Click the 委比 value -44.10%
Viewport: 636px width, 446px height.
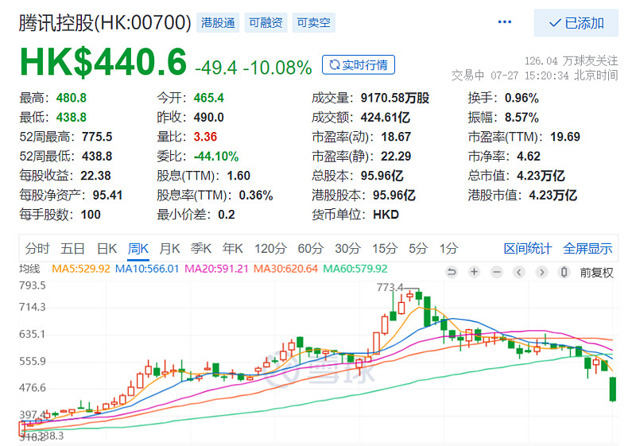216,156
